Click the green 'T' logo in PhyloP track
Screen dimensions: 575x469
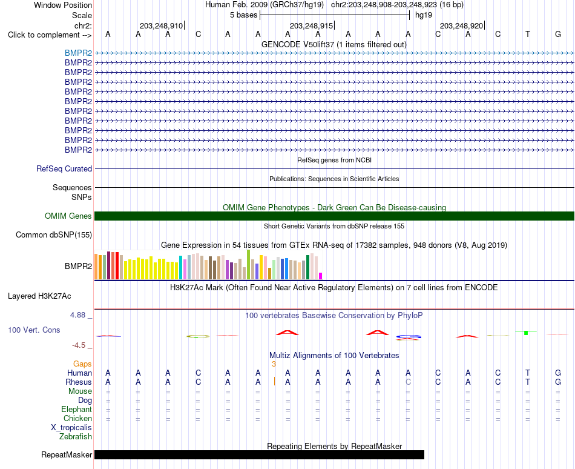(526, 333)
